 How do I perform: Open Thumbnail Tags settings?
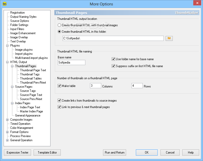tap(30, 74)
